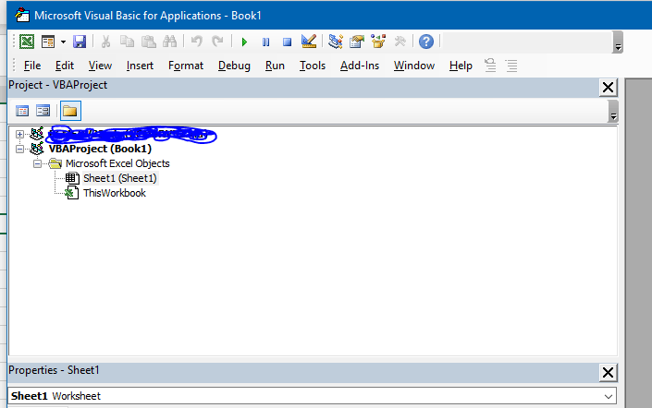Open the Insert menu
Screen dimensions: 652x408
[x=140, y=66]
